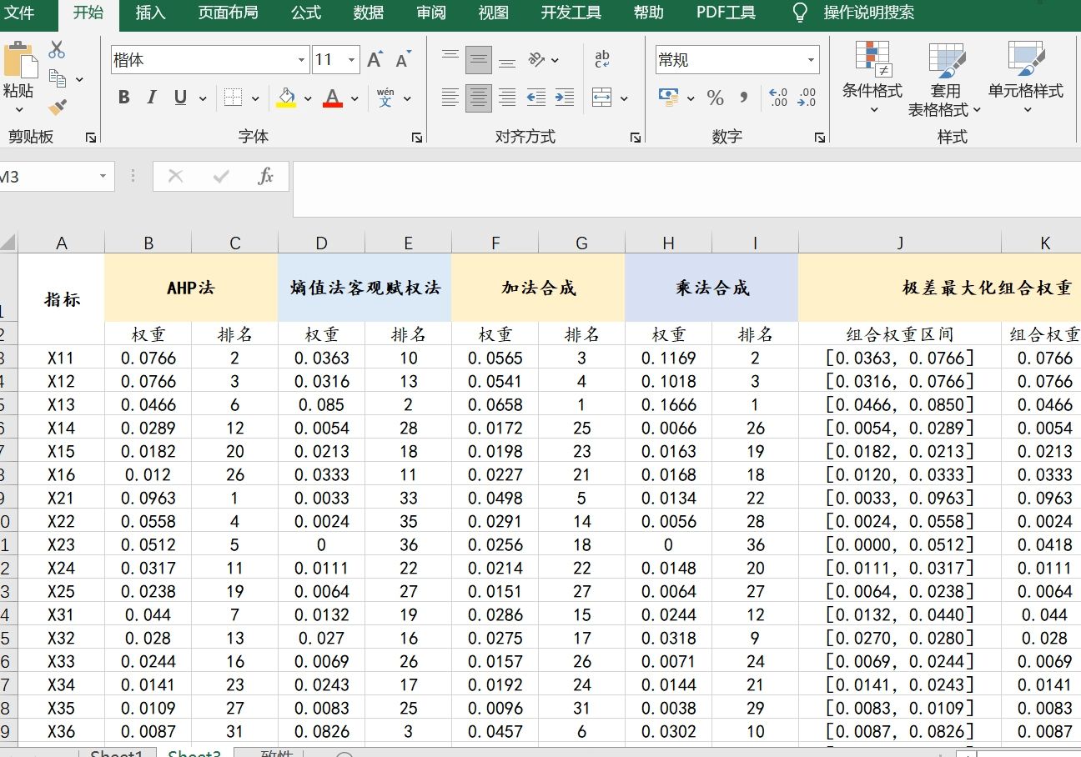
Task: Open 对齐方式 dialog launcher
Action: click(636, 137)
